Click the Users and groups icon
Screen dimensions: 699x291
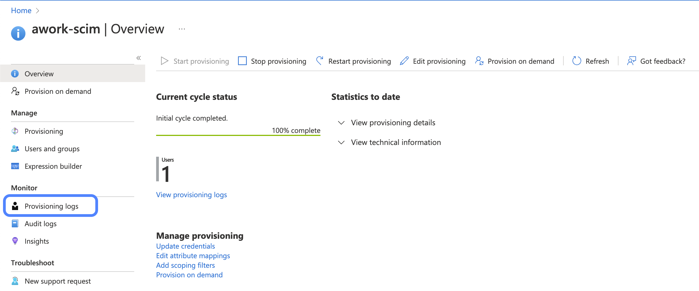pos(15,149)
